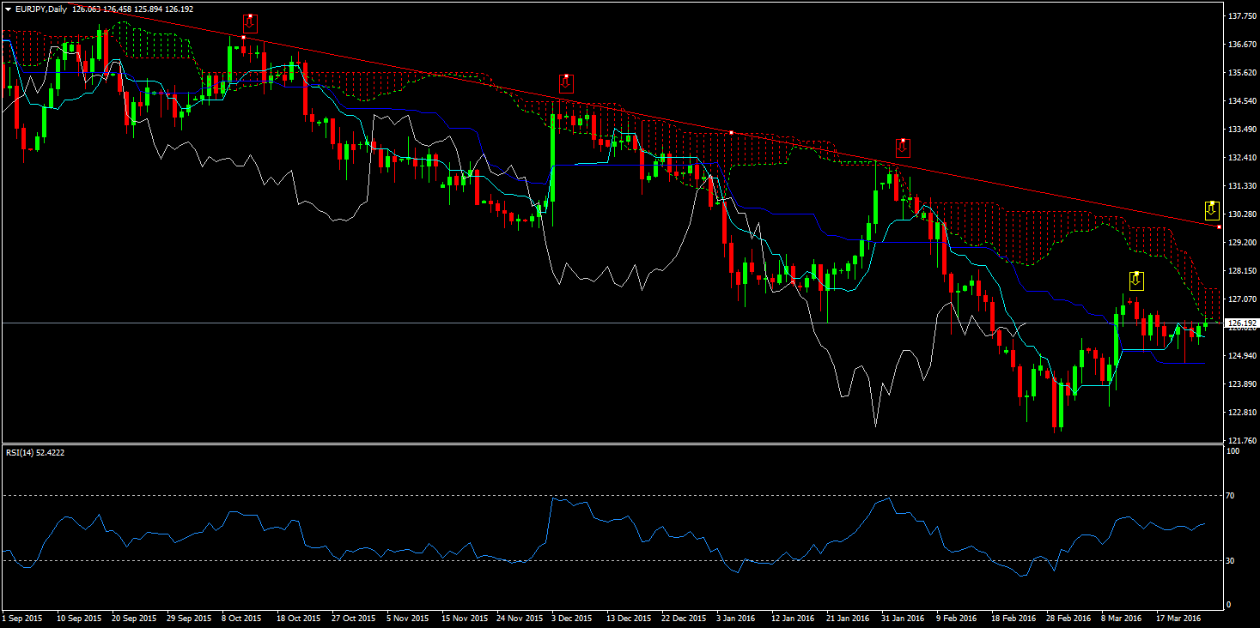The height and width of the screenshot is (628, 1260).
Task: Click the 18 Oct 2015 date label
Action: click(x=298, y=618)
